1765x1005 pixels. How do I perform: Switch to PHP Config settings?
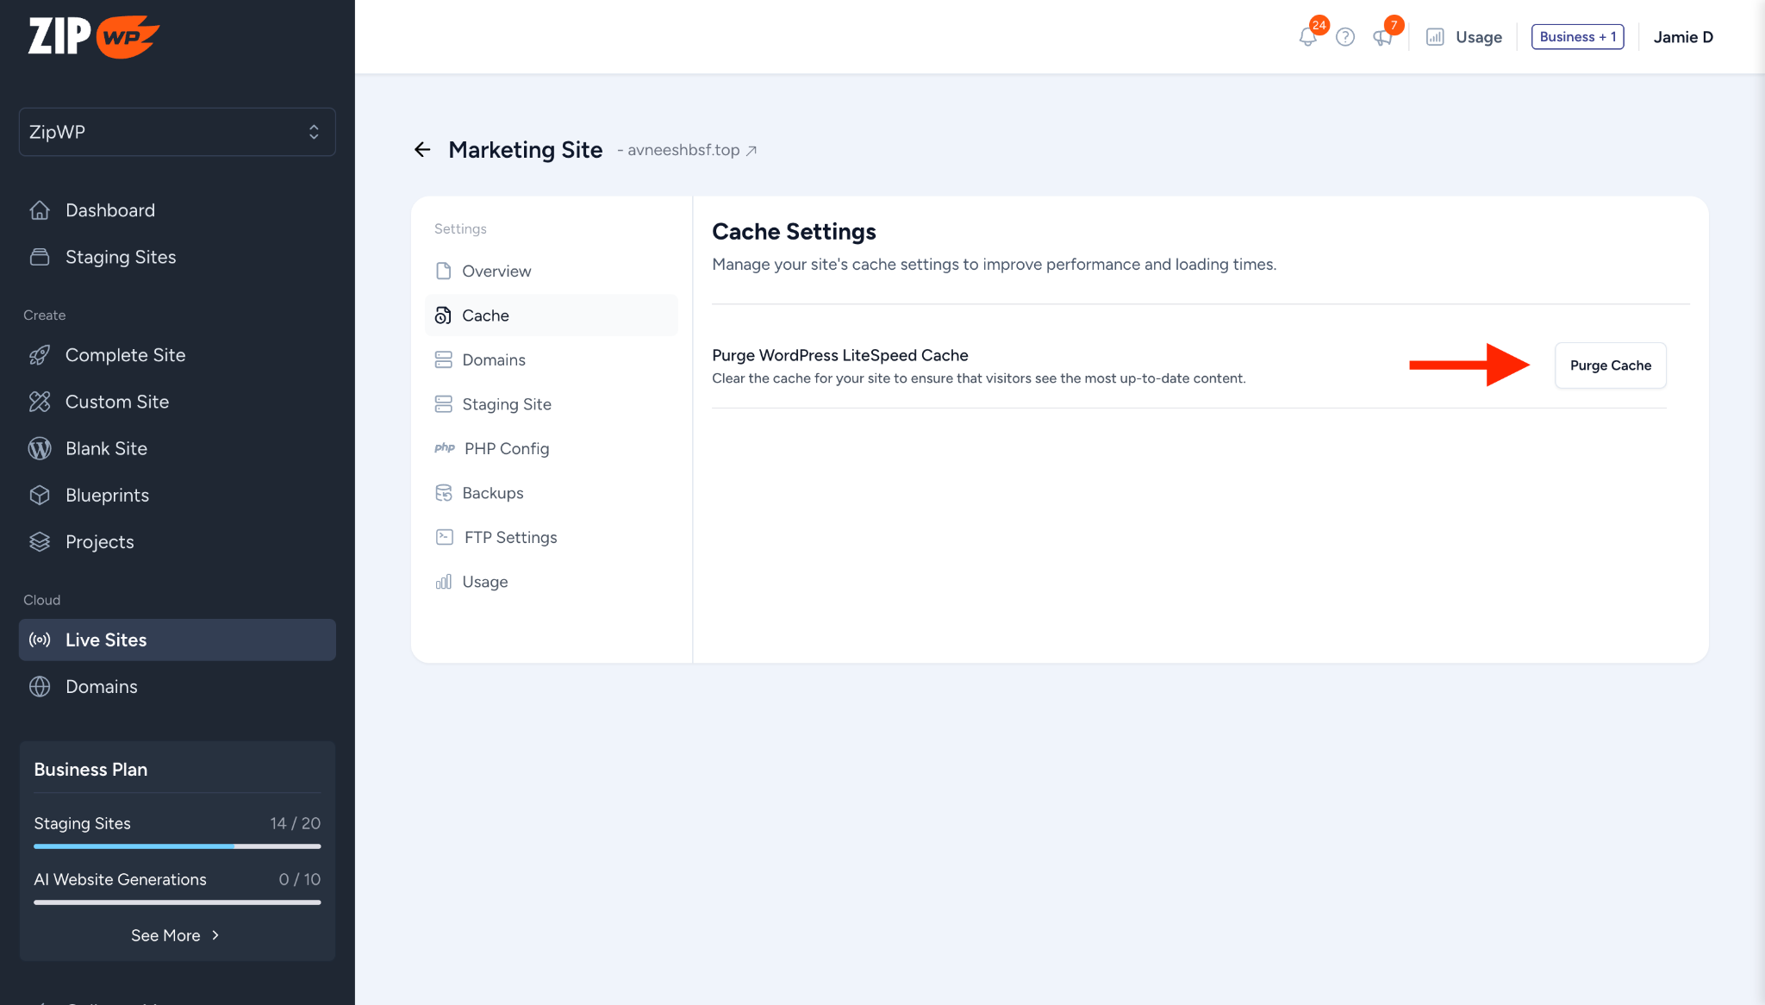[x=506, y=449]
